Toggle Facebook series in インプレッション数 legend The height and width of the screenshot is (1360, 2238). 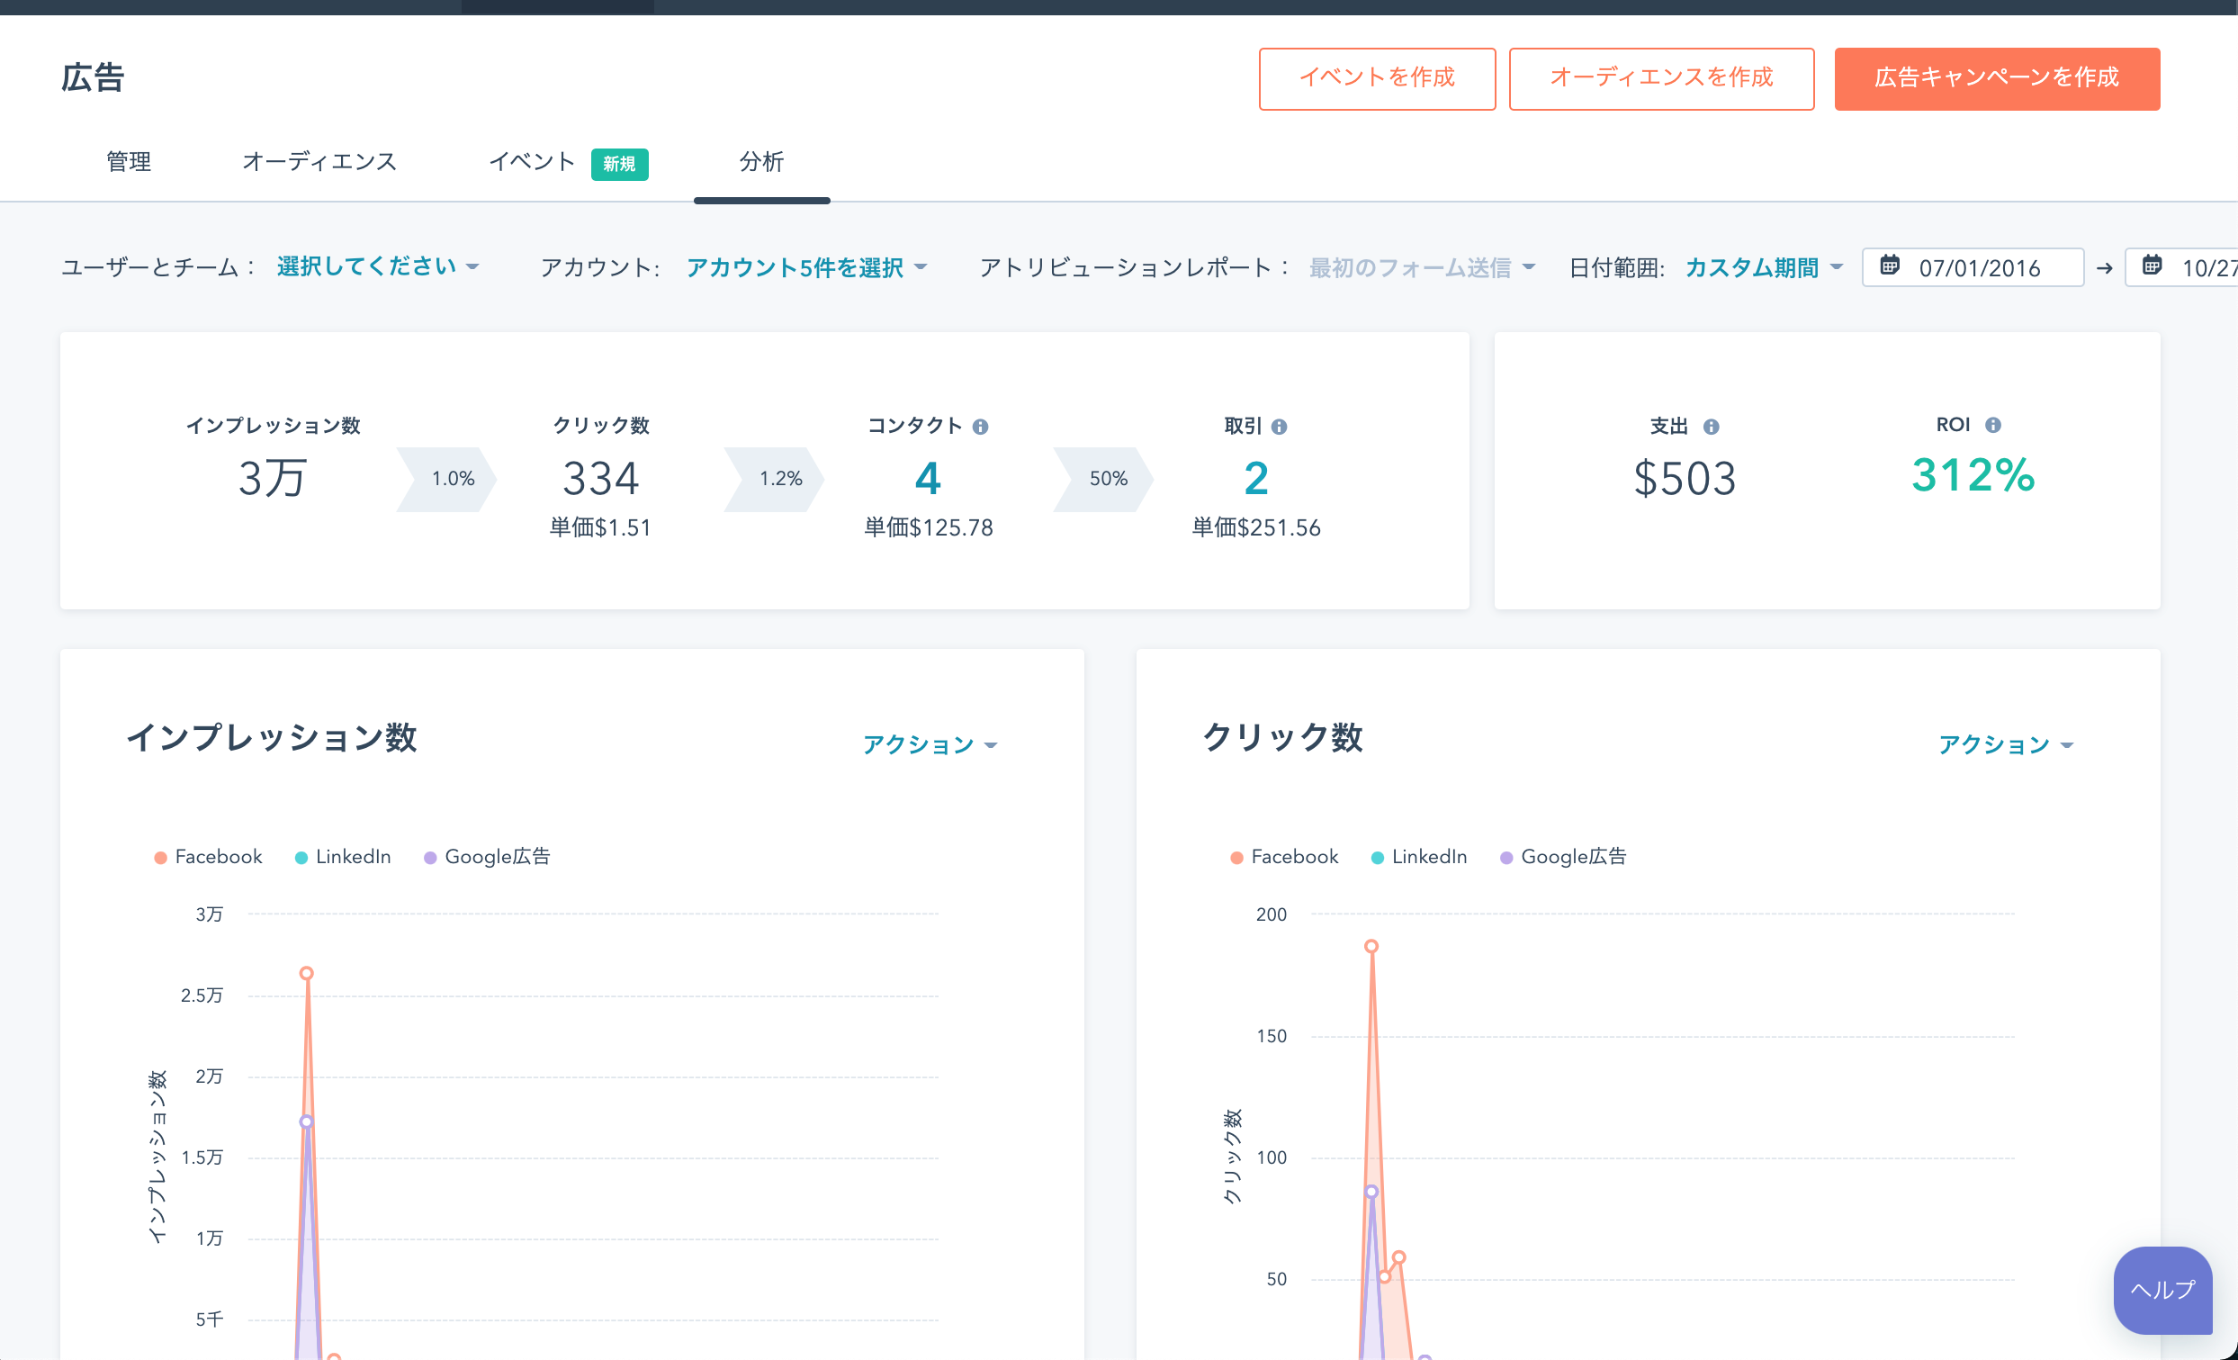point(208,857)
